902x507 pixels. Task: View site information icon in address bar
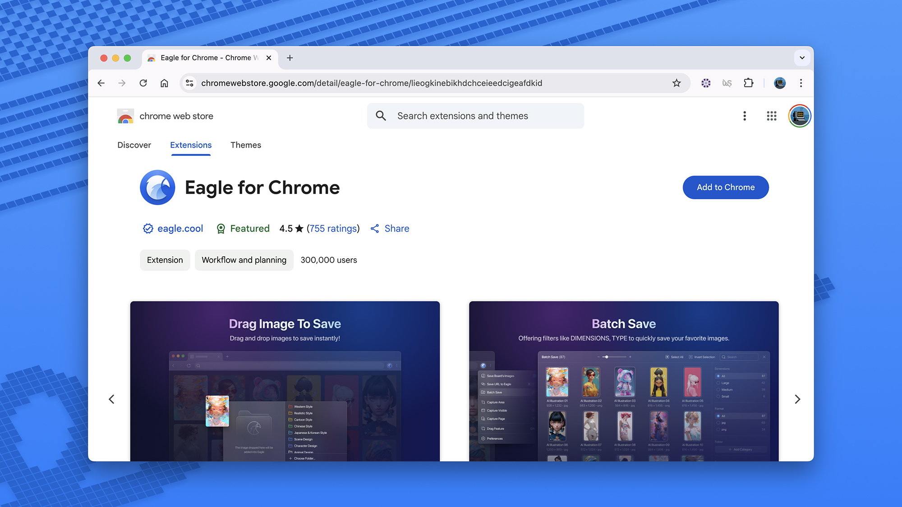190,83
